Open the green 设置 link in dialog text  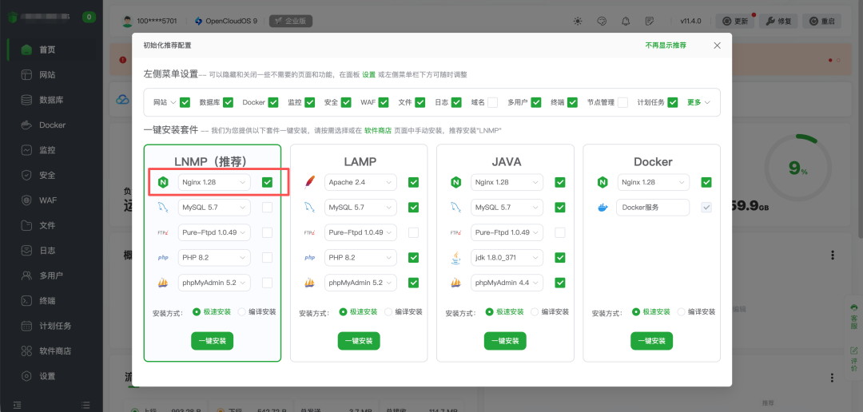(x=368, y=74)
